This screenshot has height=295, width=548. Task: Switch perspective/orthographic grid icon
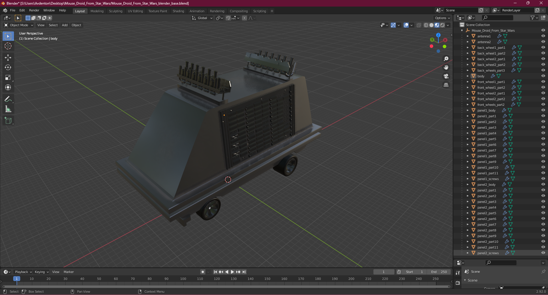point(446,85)
